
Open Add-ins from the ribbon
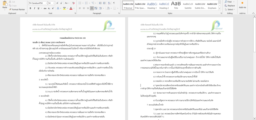[x=242, y=5]
